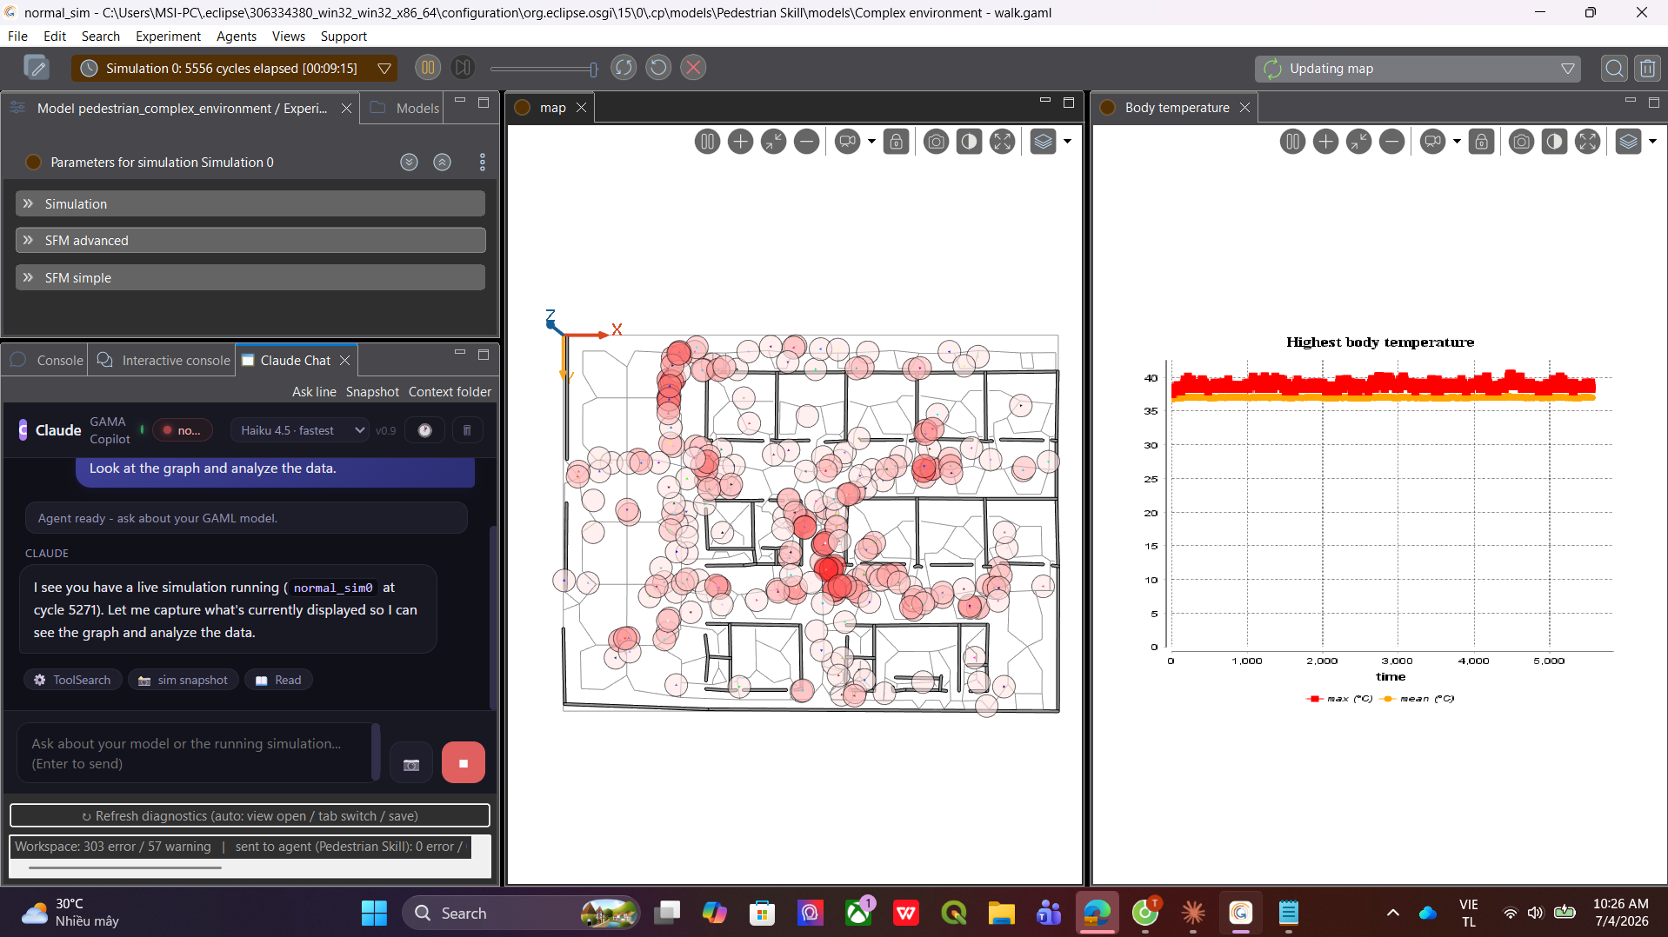Open the Views menu
The height and width of the screenshot is (937, 1668).
(x=288, y=37)
